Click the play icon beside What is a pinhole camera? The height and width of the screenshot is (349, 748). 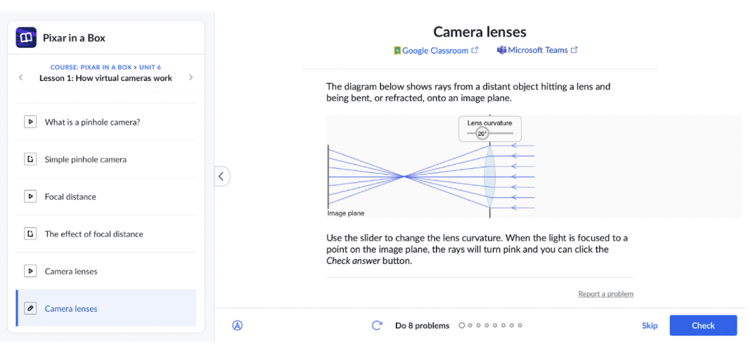coord(30,122)
